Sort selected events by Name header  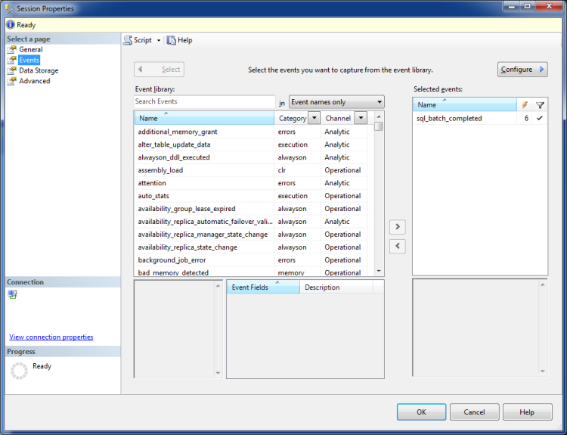pyautogui.click(x=465, y=105)
